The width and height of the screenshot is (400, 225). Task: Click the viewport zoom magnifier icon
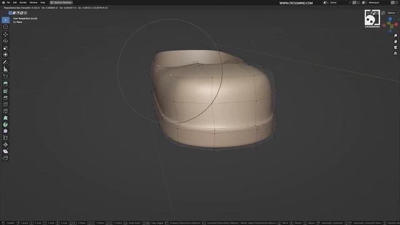tap(396, 36)
